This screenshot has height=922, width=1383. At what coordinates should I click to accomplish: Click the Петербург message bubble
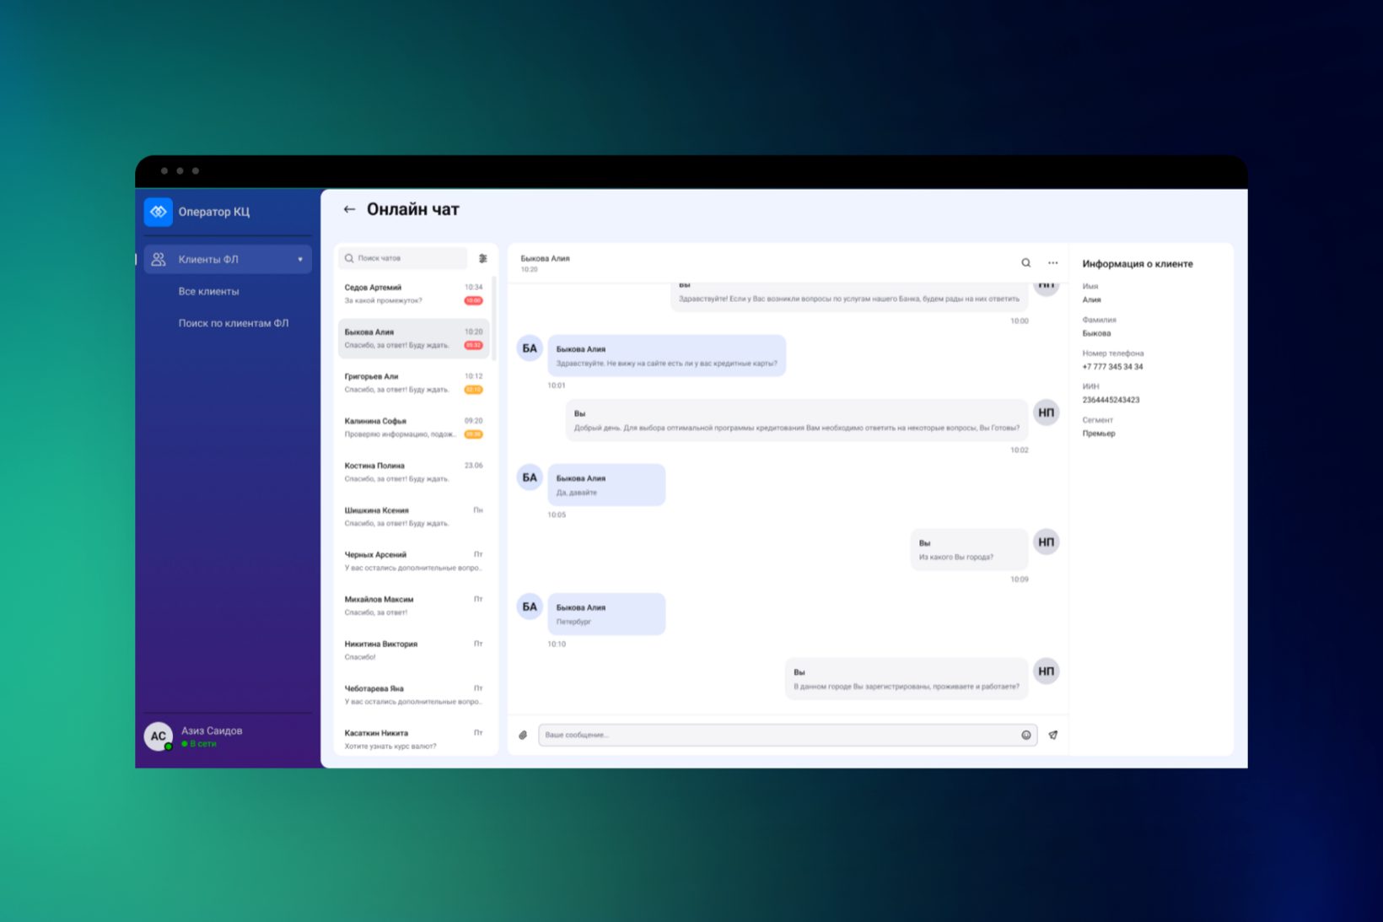(x=606, y=614)
